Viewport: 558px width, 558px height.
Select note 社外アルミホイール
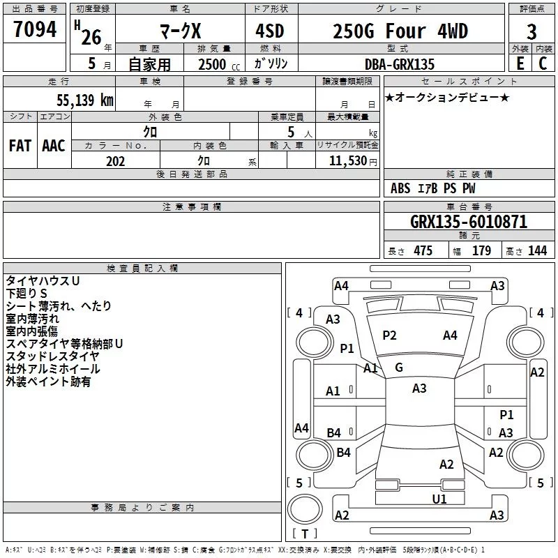tap(53, 369)
